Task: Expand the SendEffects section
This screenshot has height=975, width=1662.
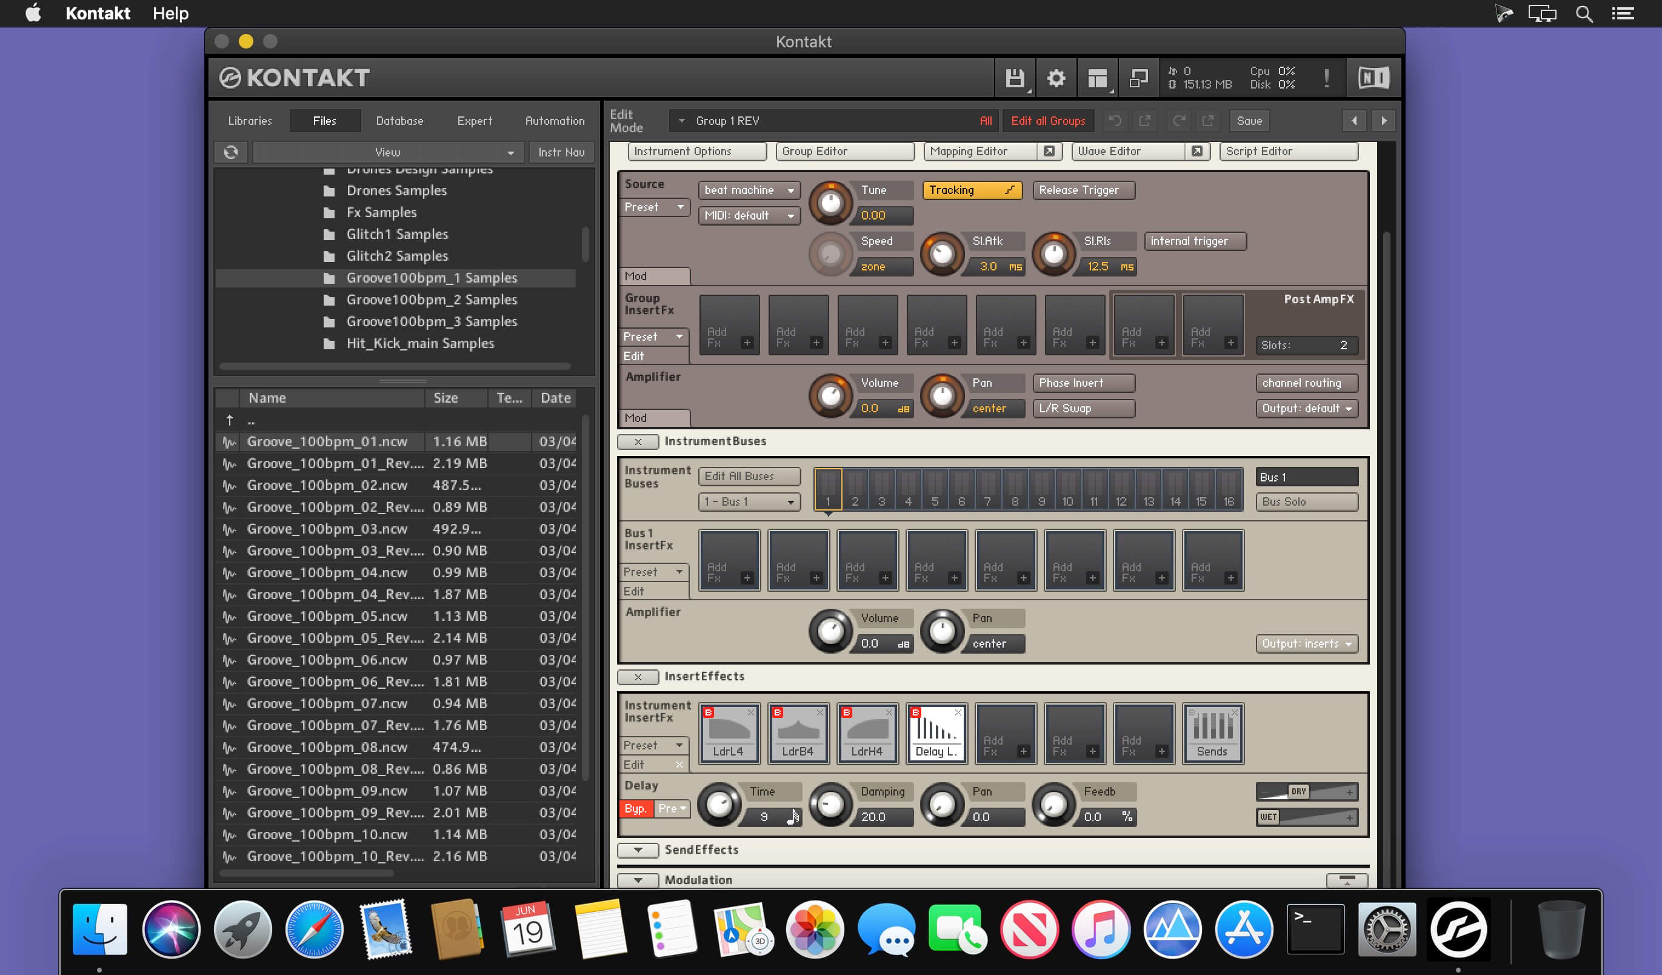Action: coord(638,850)
